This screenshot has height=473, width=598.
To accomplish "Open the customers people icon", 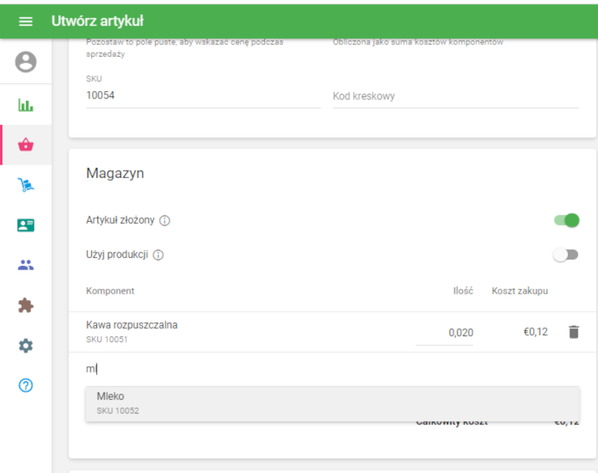I will (25, 265).
